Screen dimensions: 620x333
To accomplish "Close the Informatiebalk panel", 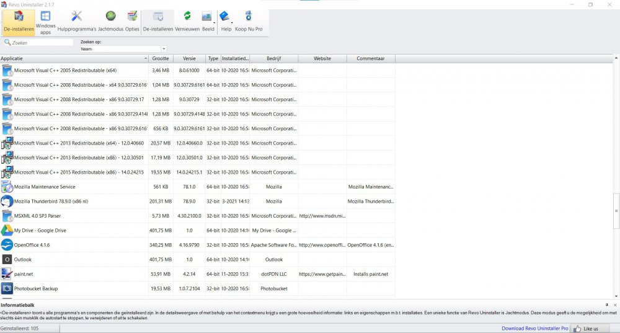I will click(x=614, y=305).
